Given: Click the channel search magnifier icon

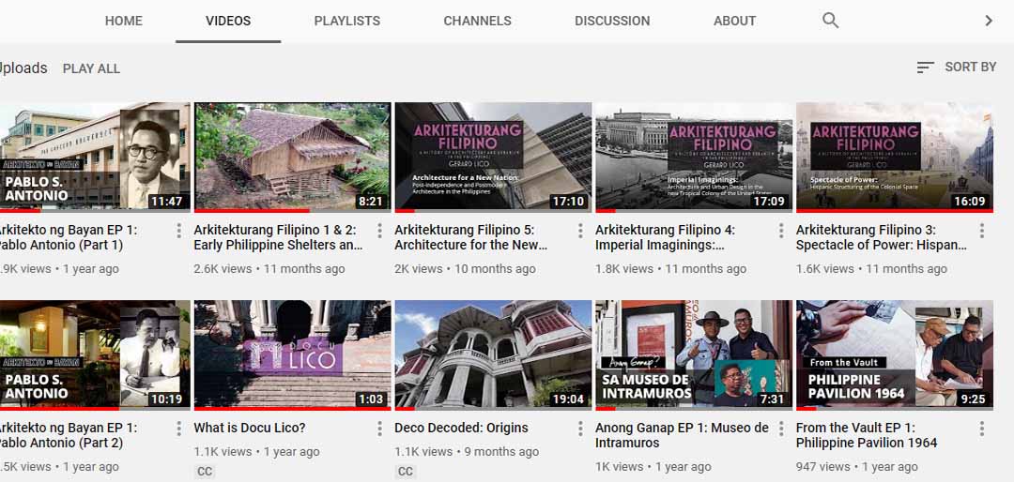Looking at the screenshot, I should (x=830, y=21).
